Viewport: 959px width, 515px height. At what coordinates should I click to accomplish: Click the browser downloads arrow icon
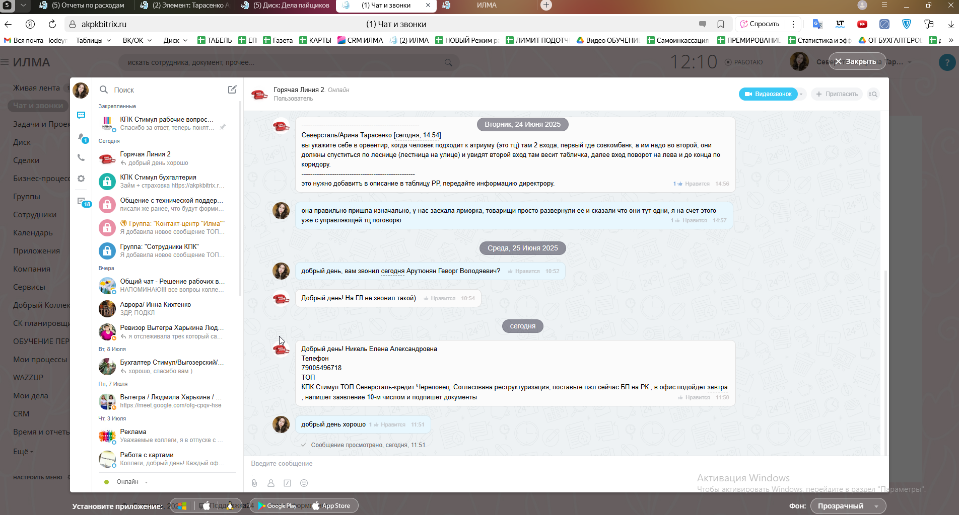click(951, 24)
